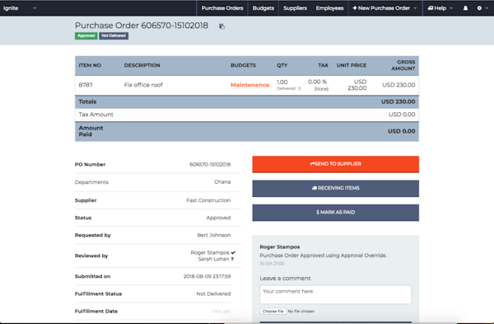Open the Employees menu item
Image resolution: width=494 pixels, height=324 pixels.
coord(329,8)
